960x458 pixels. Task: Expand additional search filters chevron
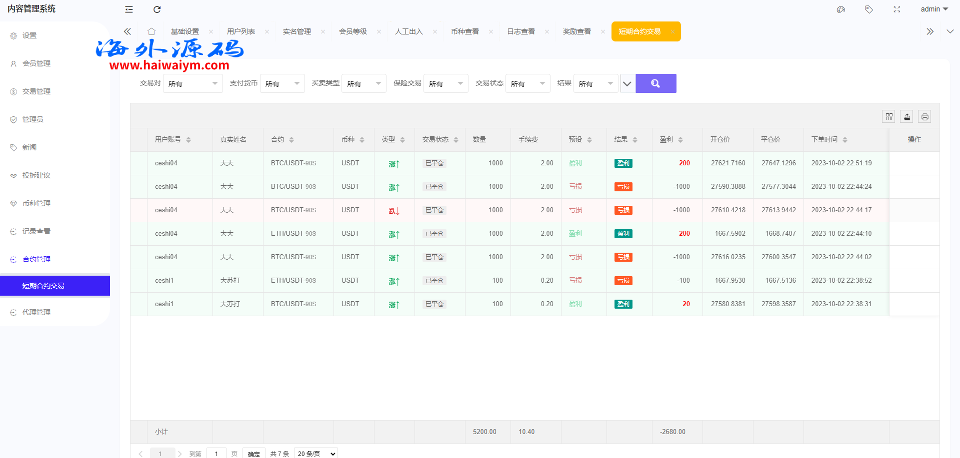(x=627, y=84)
